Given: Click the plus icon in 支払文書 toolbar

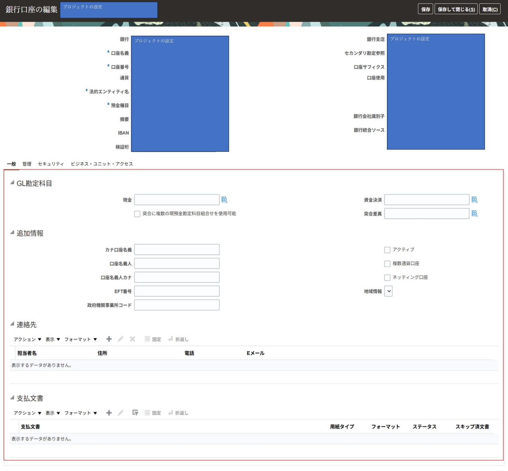Looking at the screenshot, I should tap(109, 413).
